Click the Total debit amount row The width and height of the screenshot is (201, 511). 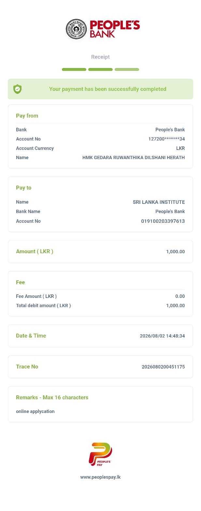(100, 305)
